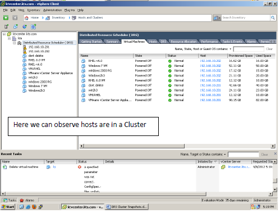Click Clear next to Recent Tasks filter
This screenshot has height=213, width=280.
(264, 155)
